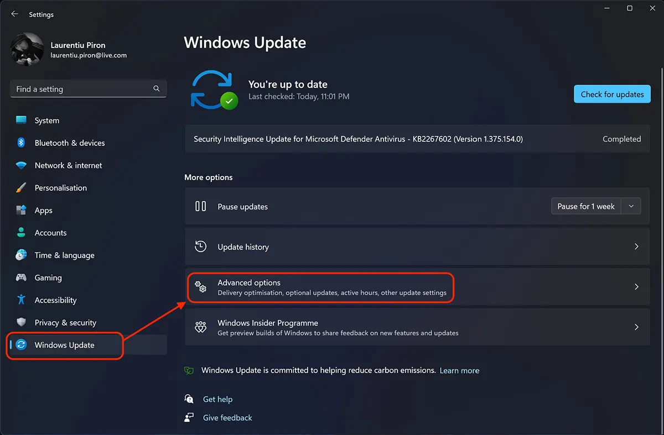Click the email laurentiu.piron@live.com
This screenshot has width=664, height=435.
pyautogui.click(x=89, y=55)
